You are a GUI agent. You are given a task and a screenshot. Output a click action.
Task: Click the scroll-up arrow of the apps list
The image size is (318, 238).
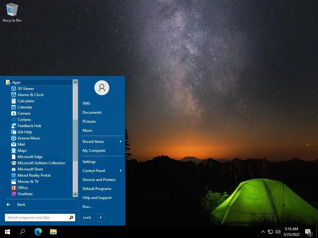coord(75,82)
